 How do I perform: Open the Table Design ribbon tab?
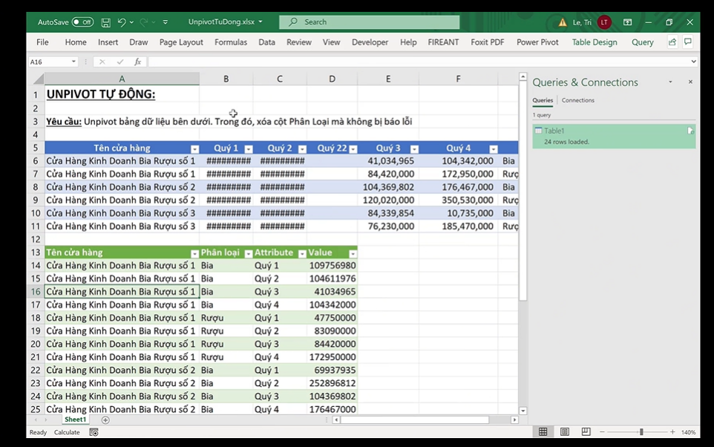[594, 42]
